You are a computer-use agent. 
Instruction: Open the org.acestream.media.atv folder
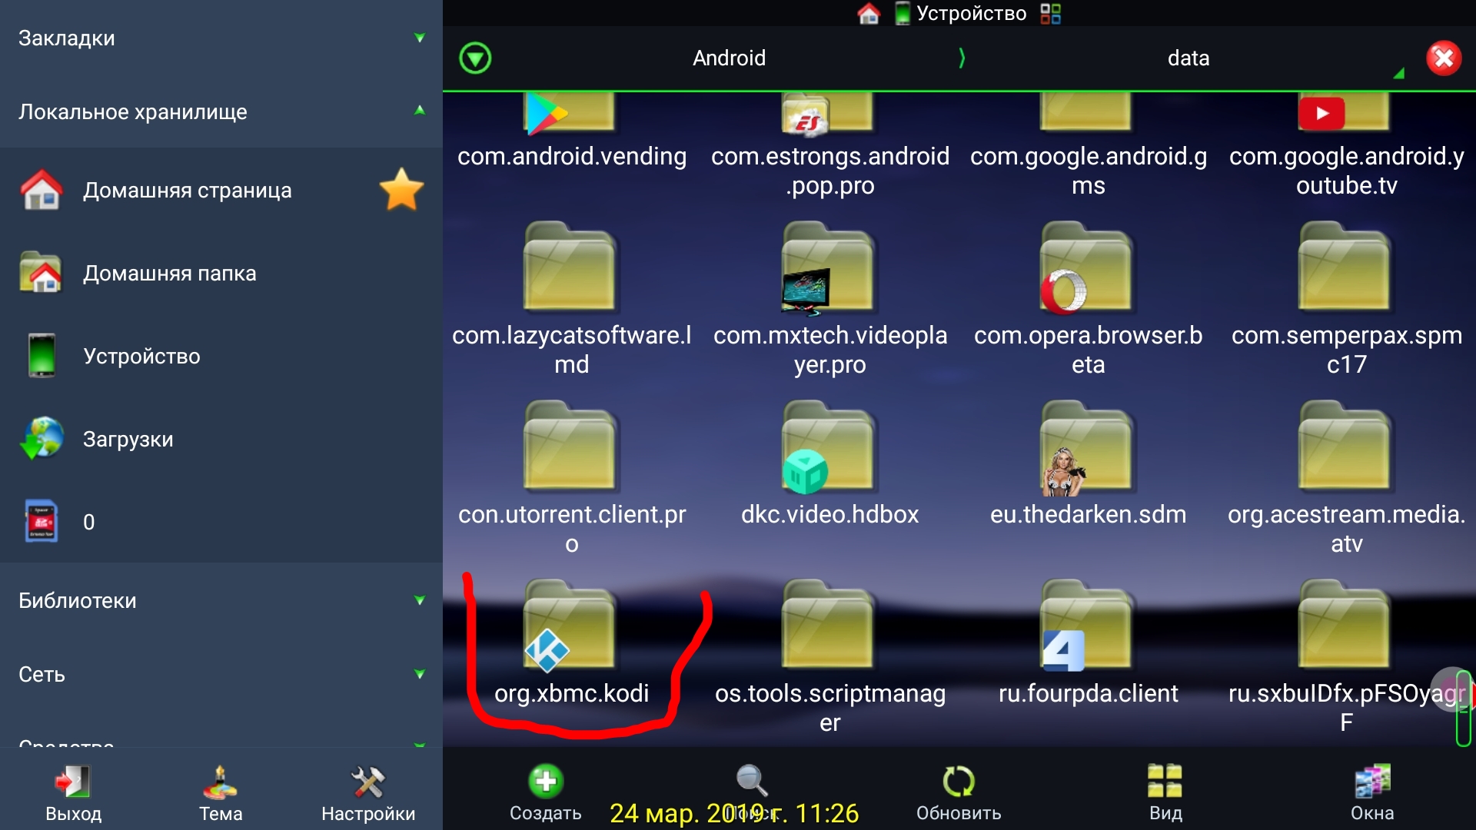point(1347,478)
